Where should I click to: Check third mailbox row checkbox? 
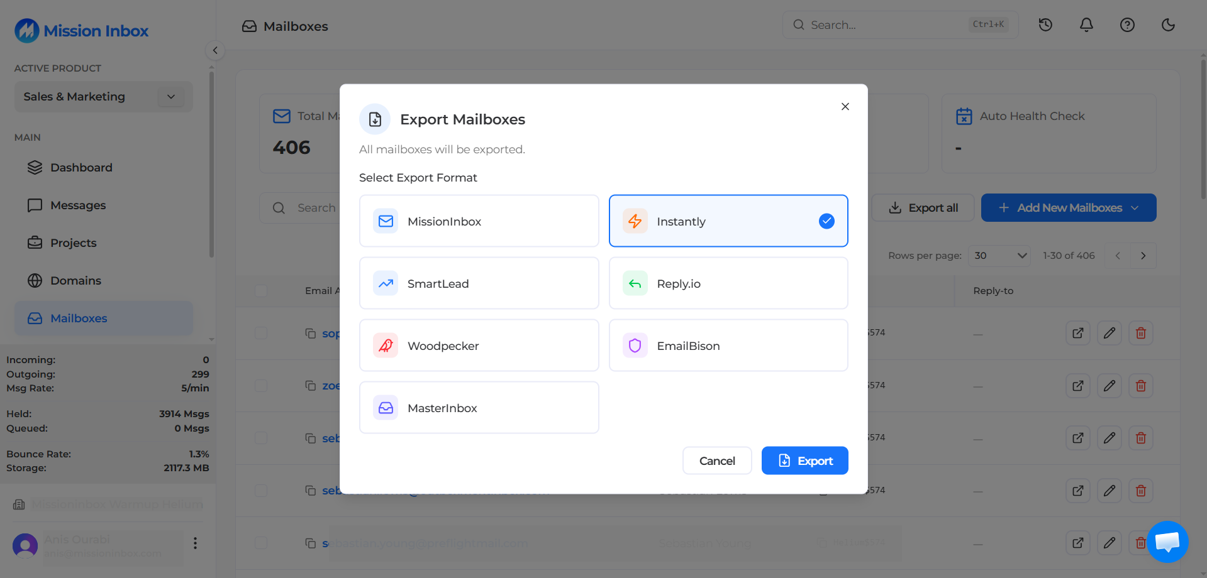click(261, 438)
